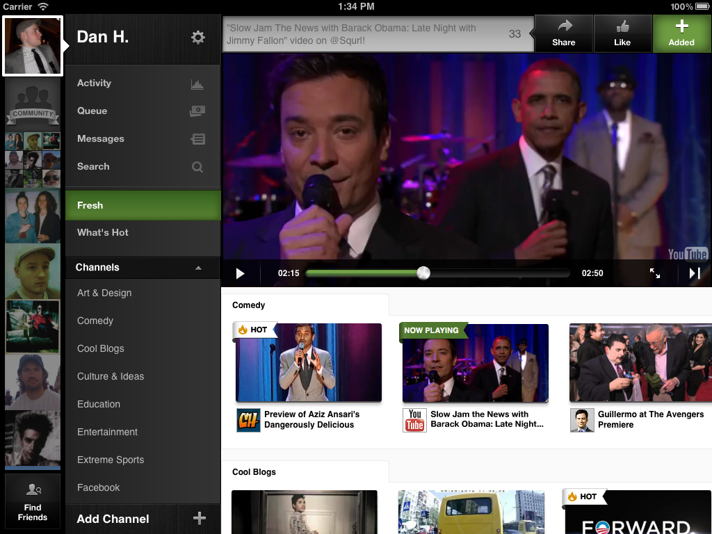
Task: Open the Education channel
Action: [x=143, y=404]
